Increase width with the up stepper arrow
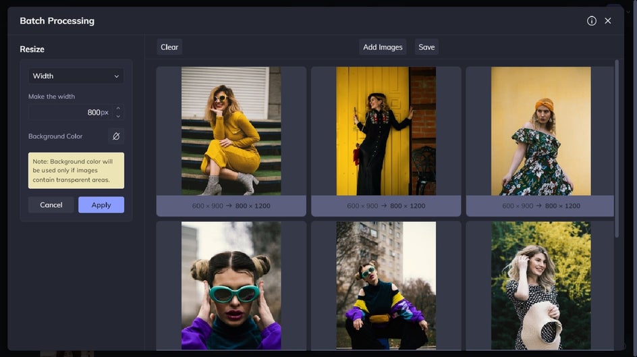The width and height of the screenshot is (637, 357). coord(118,109)
